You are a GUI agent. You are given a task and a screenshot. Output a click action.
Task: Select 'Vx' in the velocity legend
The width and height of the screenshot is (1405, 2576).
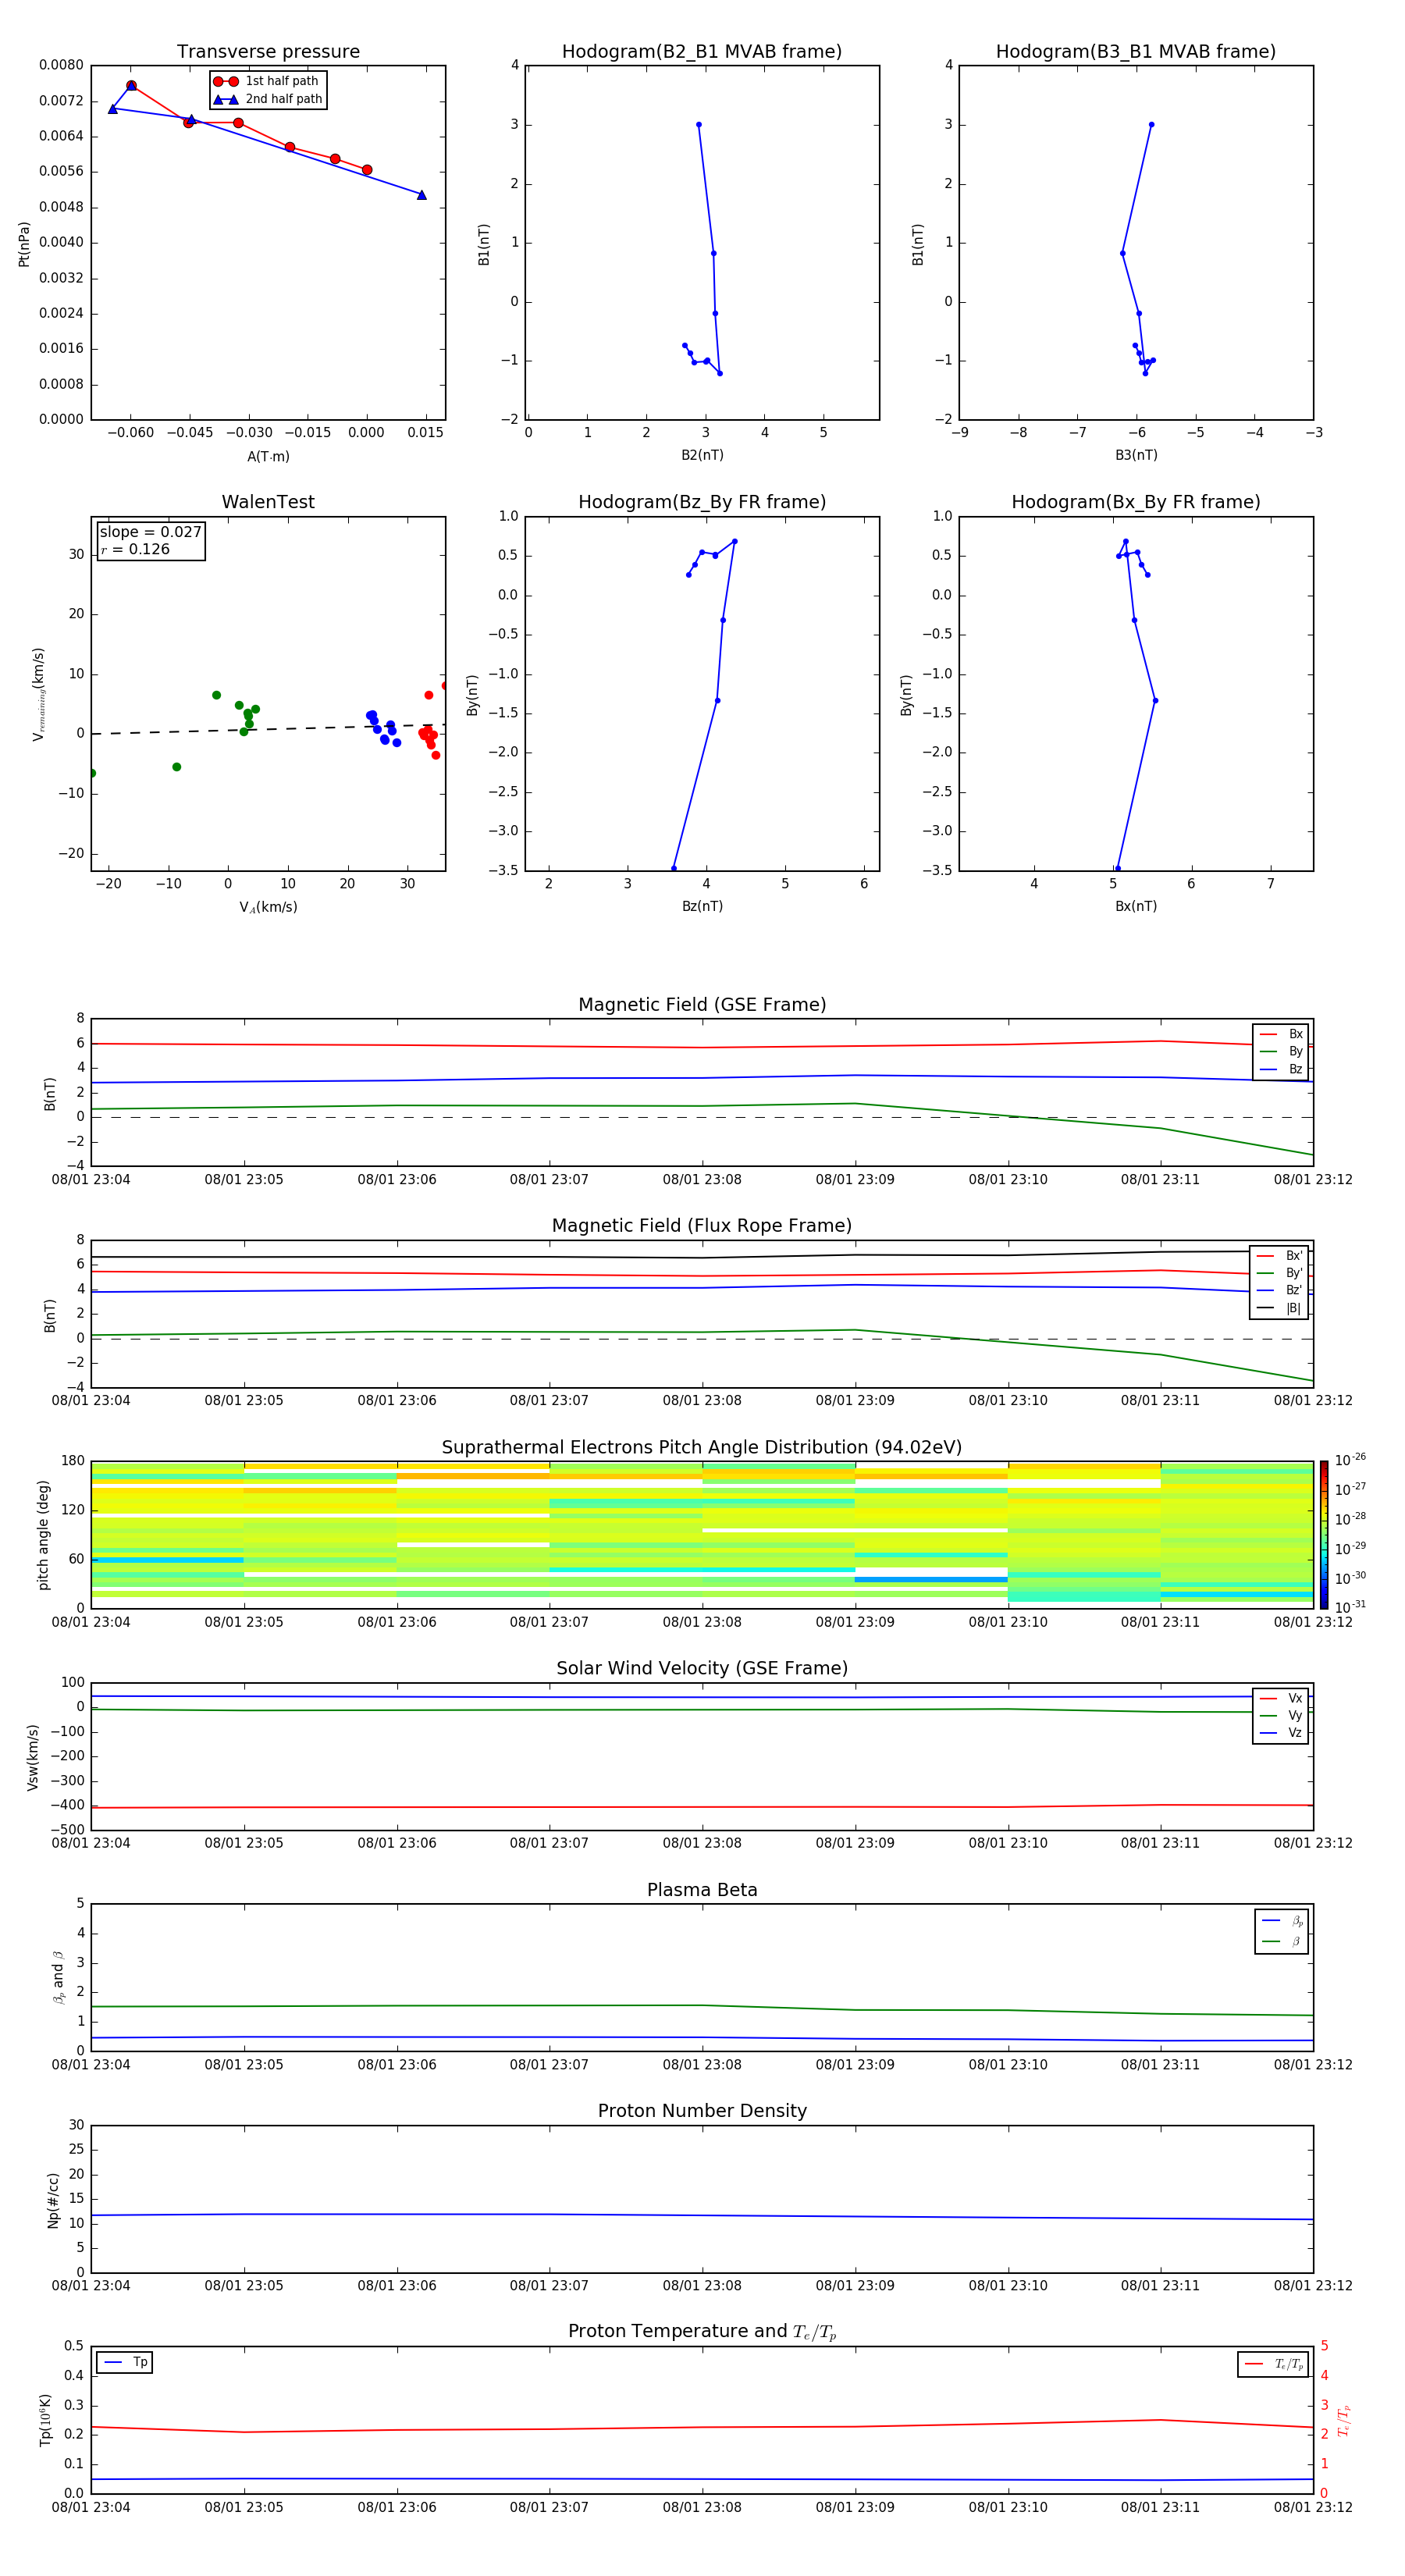[x=1282, y=1698]
